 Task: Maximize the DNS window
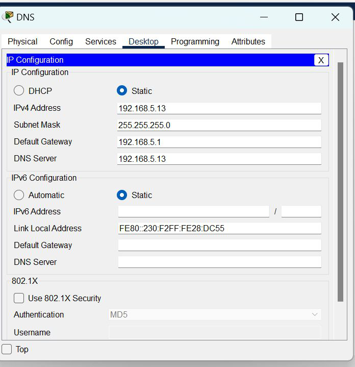coord(299,17)
